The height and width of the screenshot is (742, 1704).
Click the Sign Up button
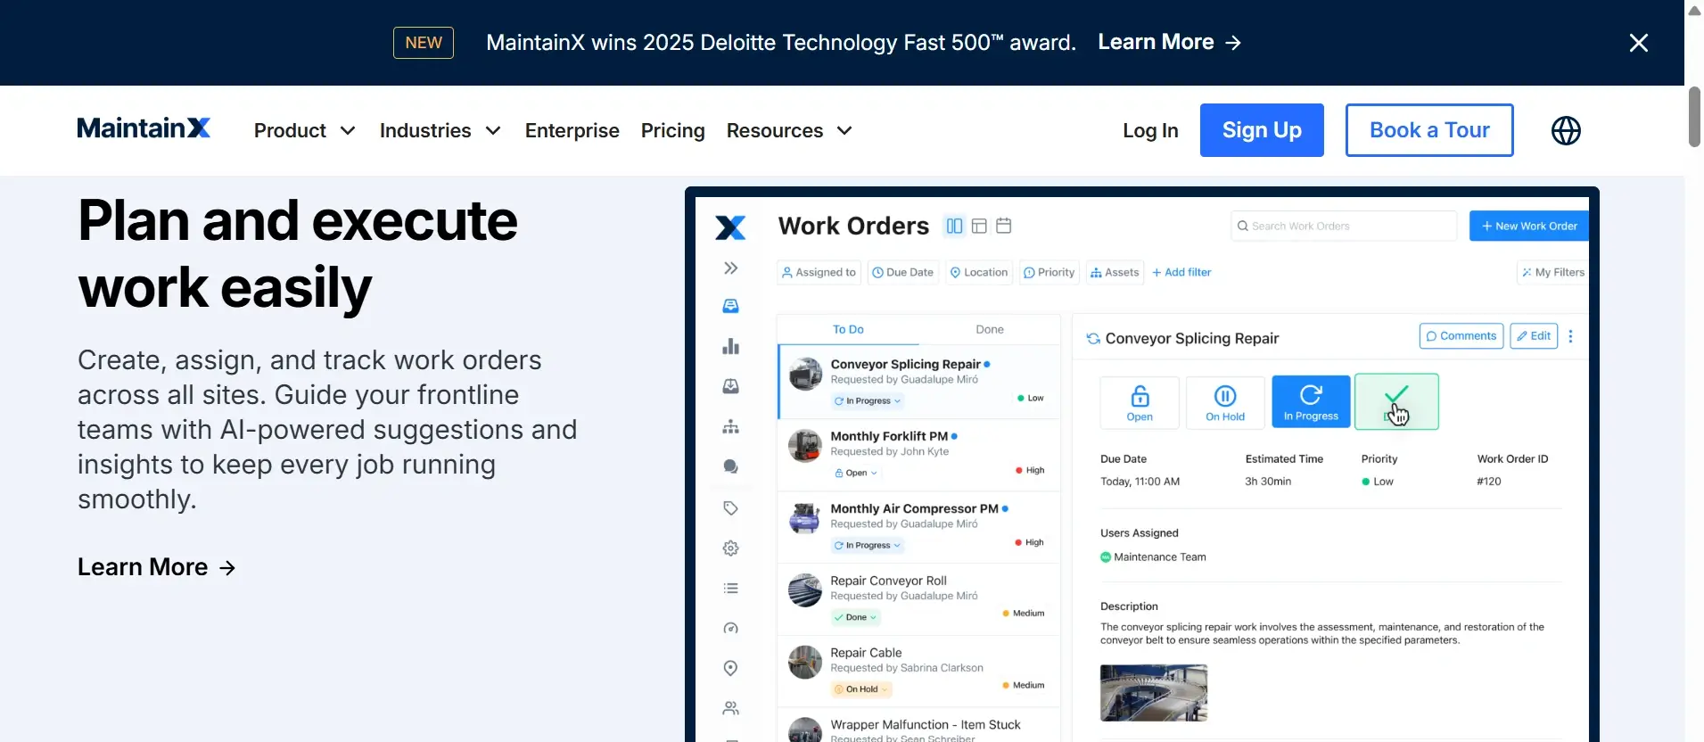click(x=1262, y=130)
